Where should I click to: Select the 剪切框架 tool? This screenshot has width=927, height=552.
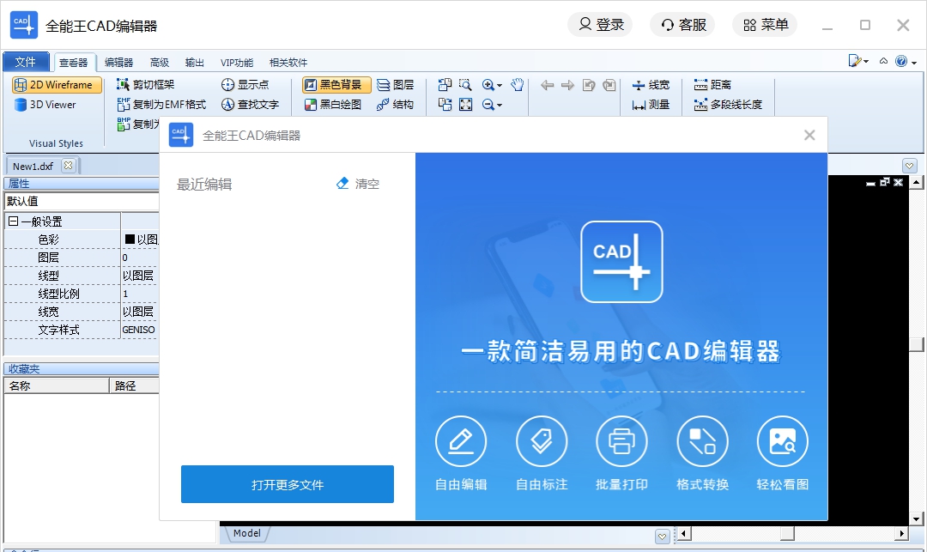153,85
